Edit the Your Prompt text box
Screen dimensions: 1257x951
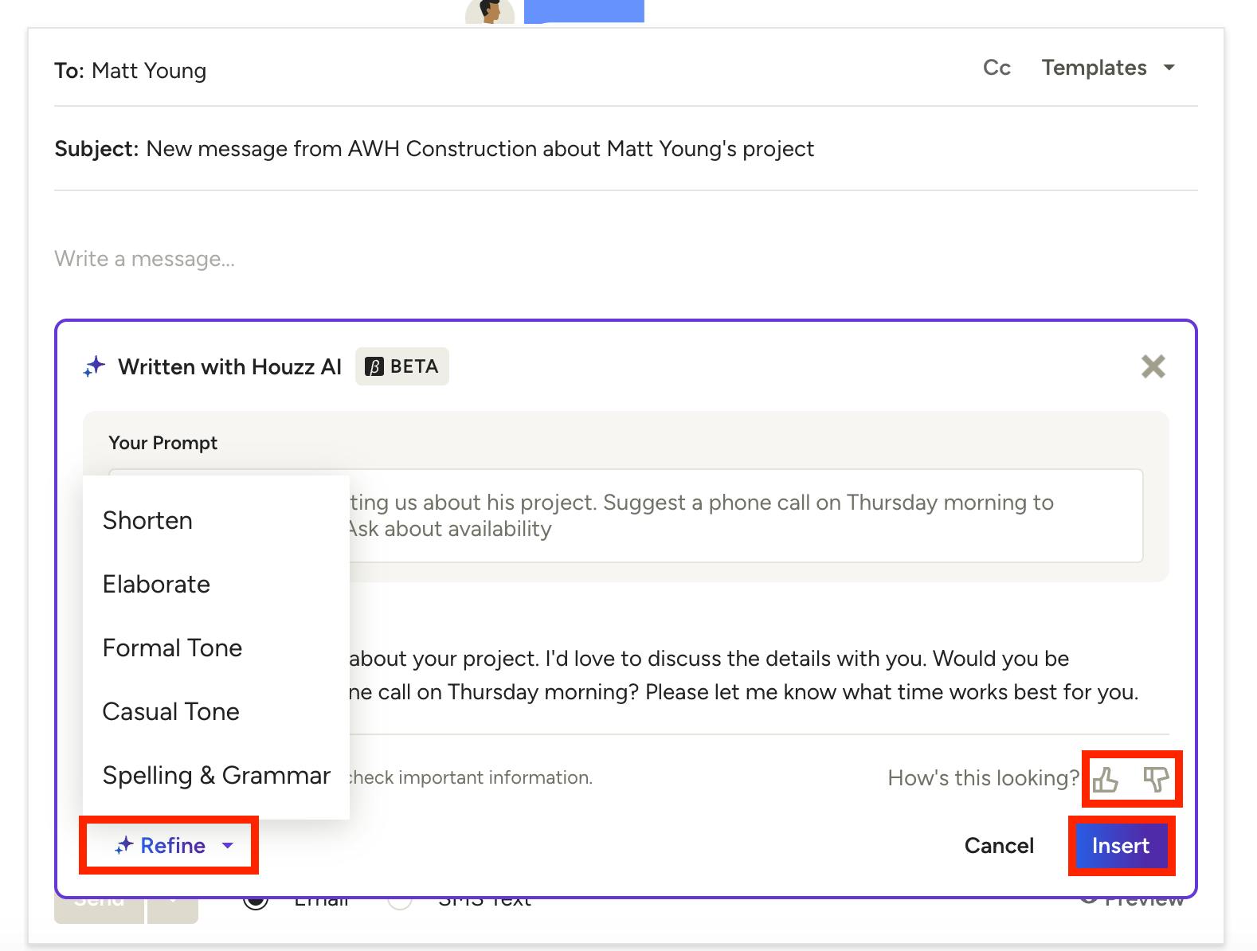[625, 515]
